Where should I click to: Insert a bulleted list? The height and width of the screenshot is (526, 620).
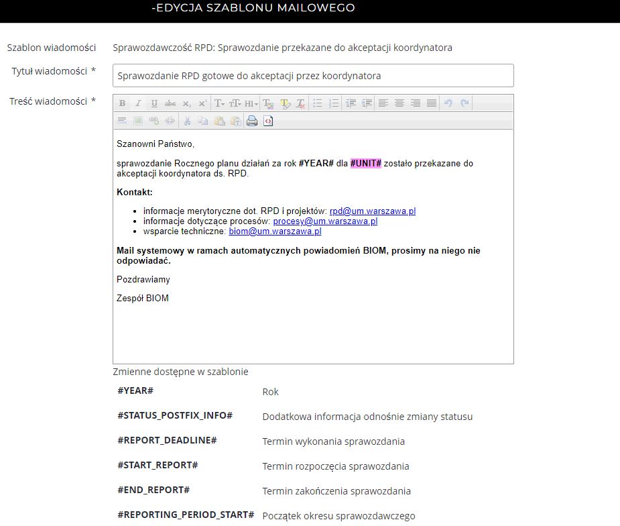pyautogui.click(x=318, y=103)
